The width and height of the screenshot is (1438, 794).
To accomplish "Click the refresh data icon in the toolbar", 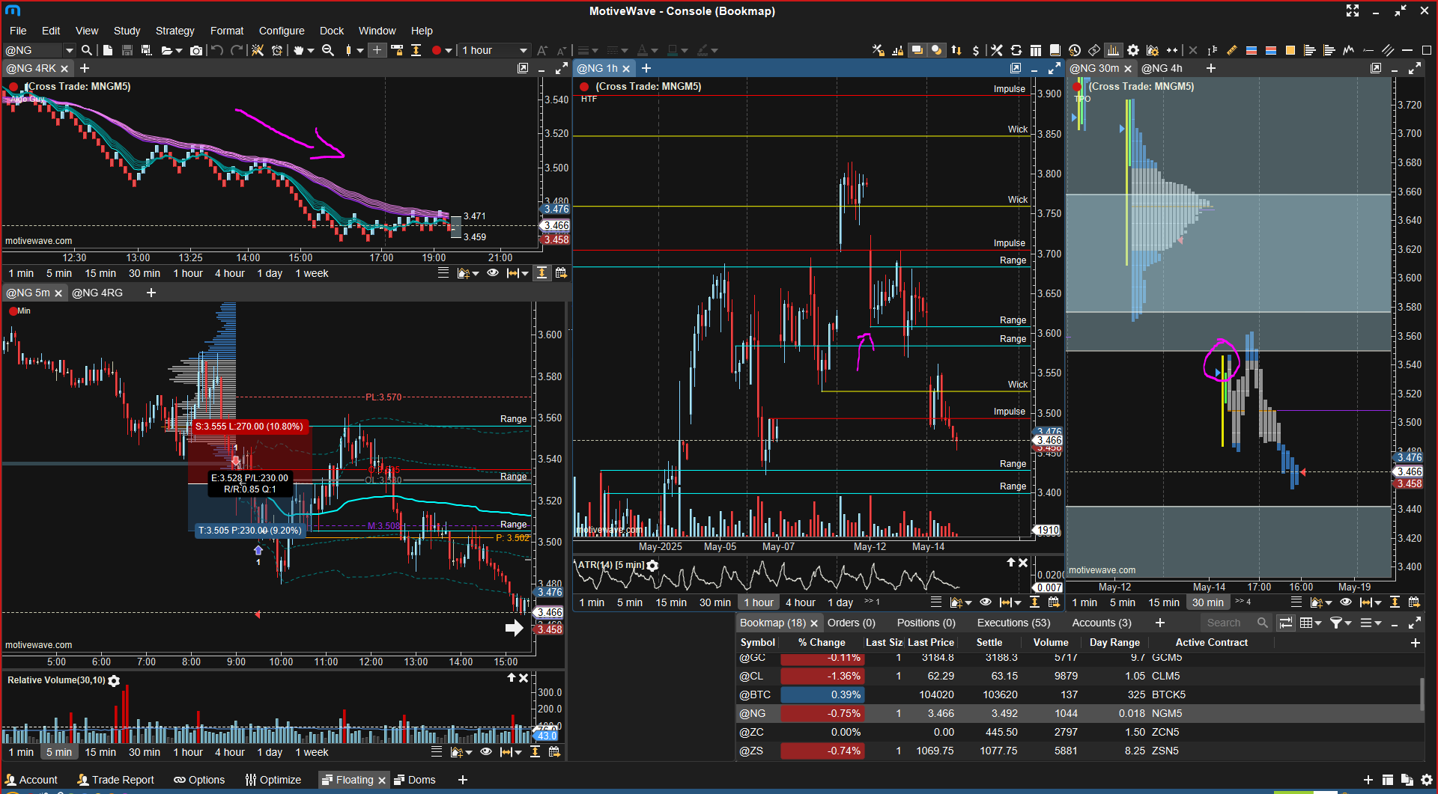I will tap(1016, 50).
